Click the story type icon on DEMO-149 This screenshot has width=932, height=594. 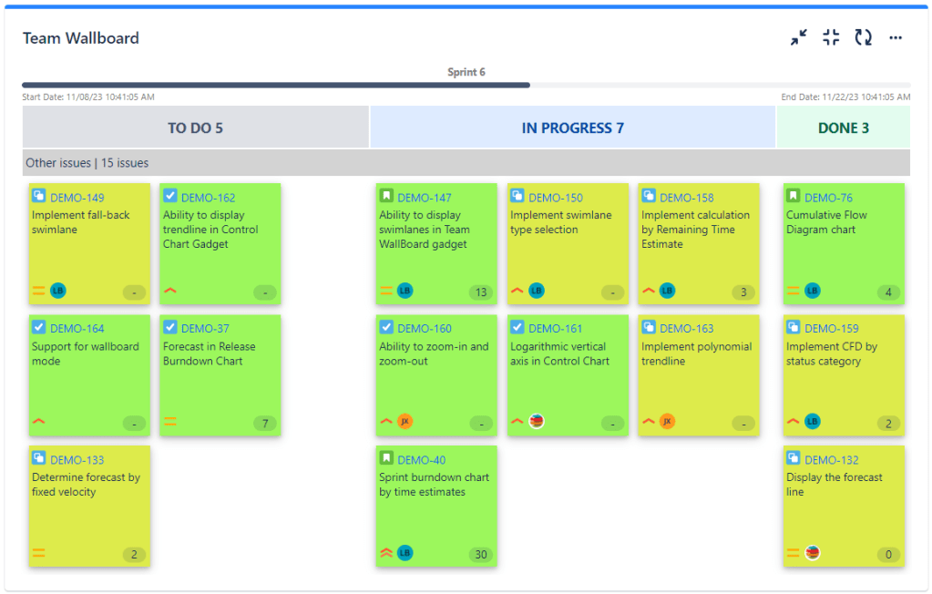(x=36, y=197)
